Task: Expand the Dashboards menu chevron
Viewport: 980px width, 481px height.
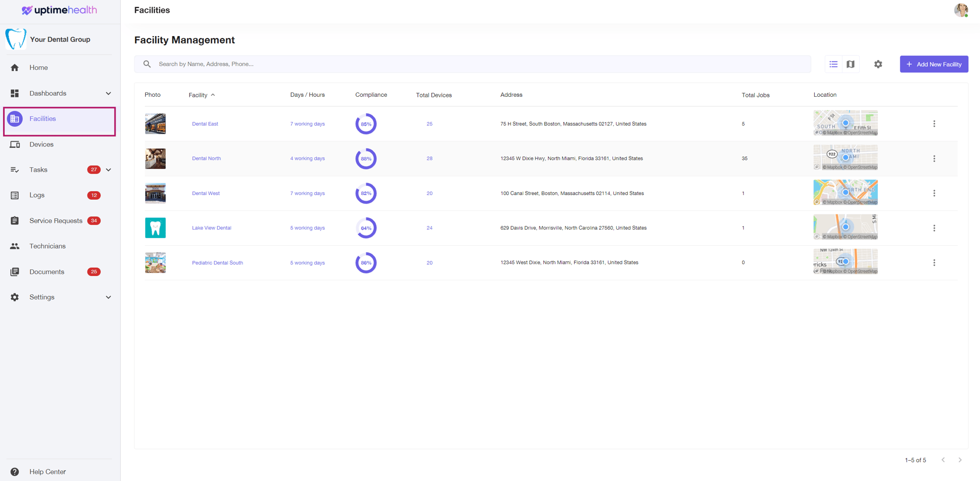Action: (x=108, y=93)
